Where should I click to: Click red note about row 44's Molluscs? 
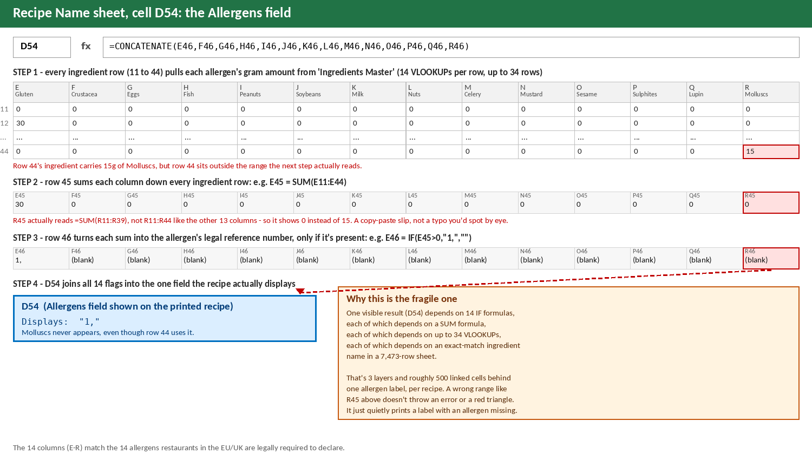(187, 166)
